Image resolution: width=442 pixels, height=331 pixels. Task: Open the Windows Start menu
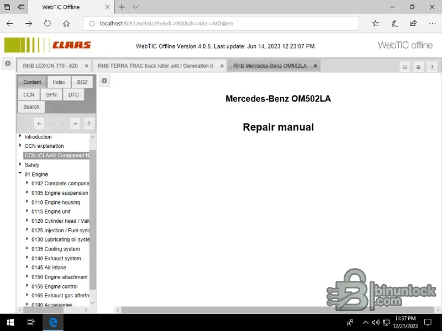pos(10,322)
